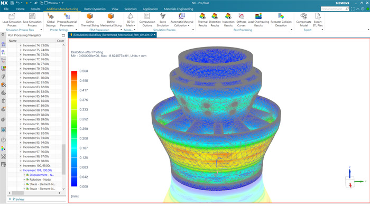Switch to the Rotor Dynamics tab
The image size is (370, 206).
coord(95,9)
